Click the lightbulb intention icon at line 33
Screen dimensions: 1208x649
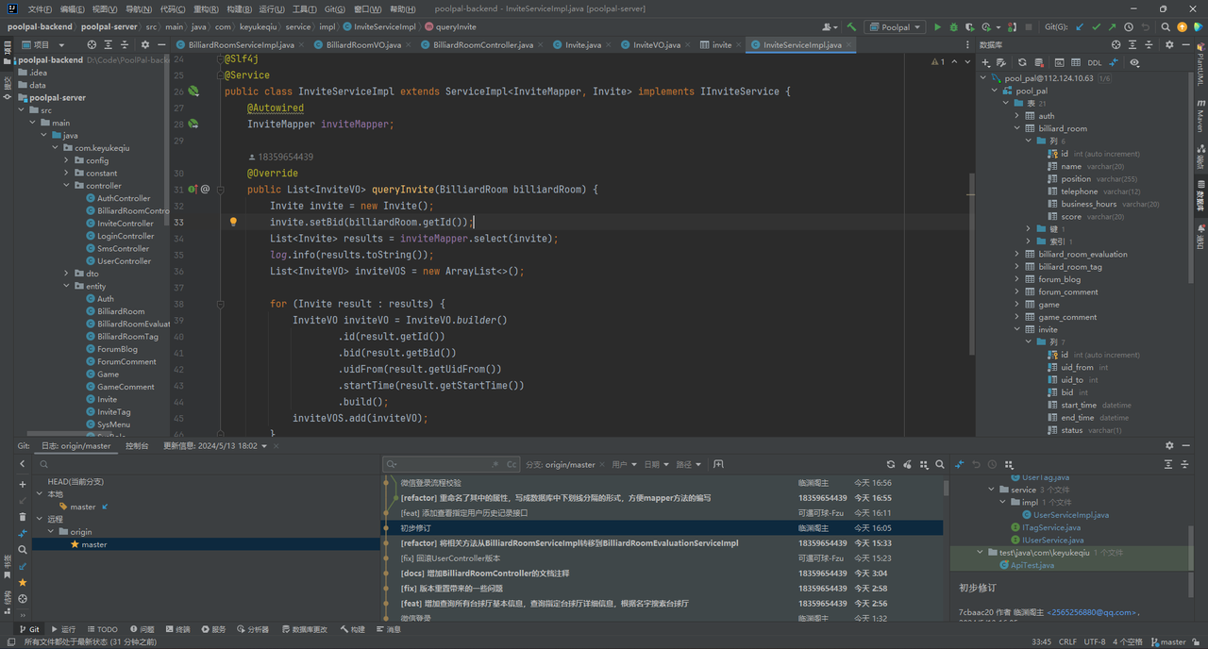click(x=233, y=223)
